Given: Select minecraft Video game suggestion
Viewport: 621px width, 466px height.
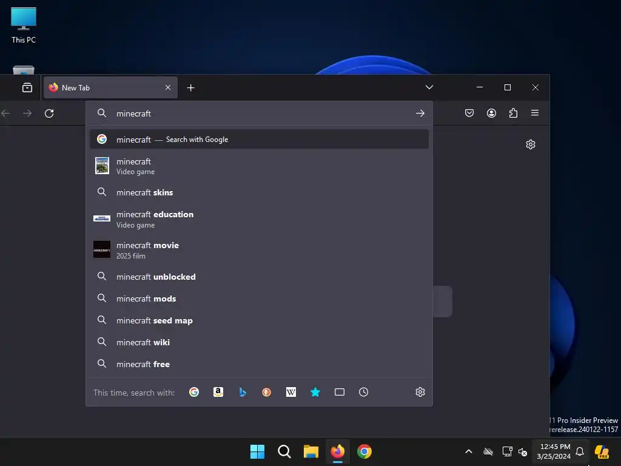Looking at the screenshot, I should click(259, 166).
